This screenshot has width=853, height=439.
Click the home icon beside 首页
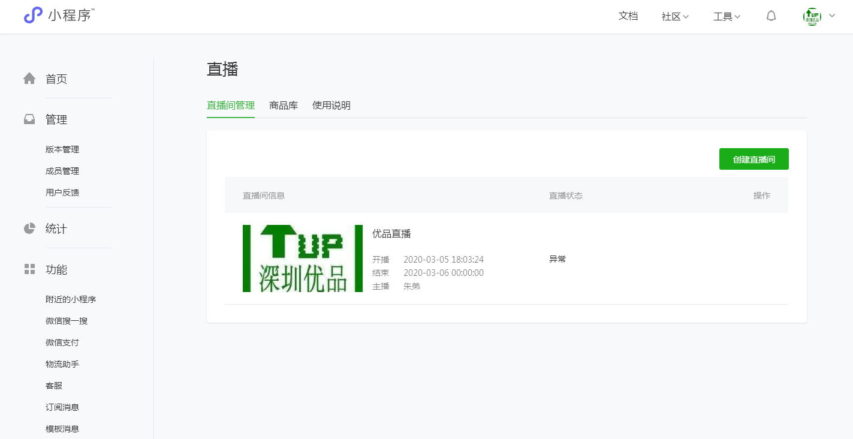[29, 79]
